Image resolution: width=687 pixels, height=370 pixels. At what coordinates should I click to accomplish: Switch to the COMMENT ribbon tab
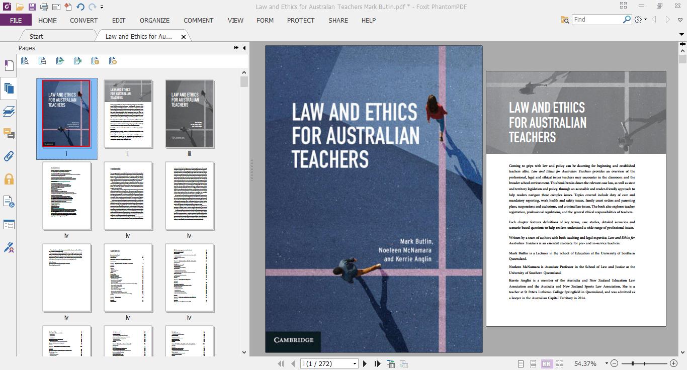click(x=199, y=20)
